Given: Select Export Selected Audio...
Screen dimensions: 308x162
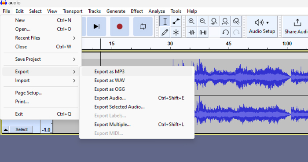Looking at the screenshot, I should point(137,107).
